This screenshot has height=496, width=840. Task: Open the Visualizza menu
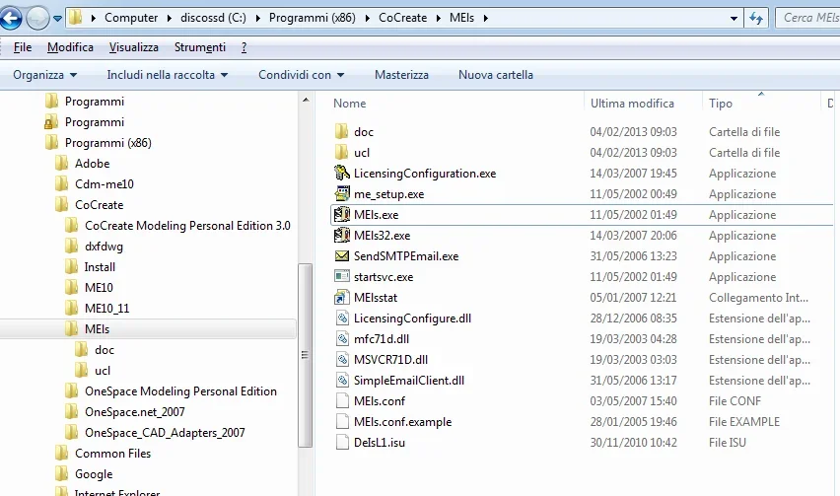[133, 47]
